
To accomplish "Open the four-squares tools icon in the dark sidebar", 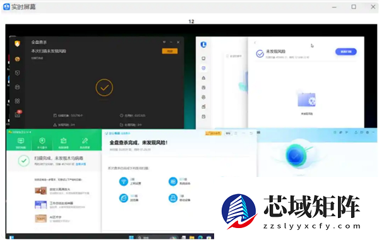I will [17, 101].
